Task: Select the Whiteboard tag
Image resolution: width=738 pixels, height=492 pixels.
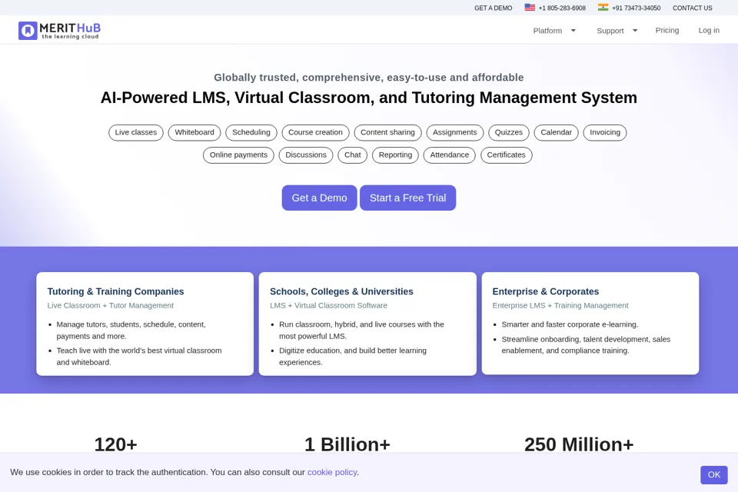Action: click(194, 133)
